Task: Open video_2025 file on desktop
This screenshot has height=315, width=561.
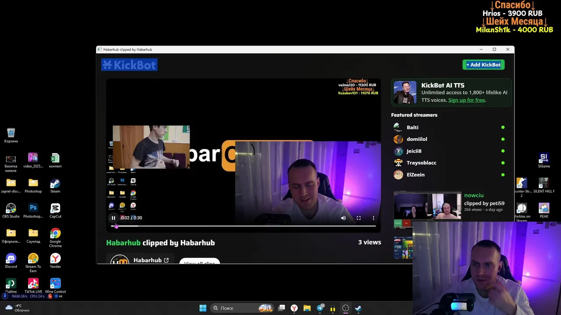Action: (x=33, y=161)
